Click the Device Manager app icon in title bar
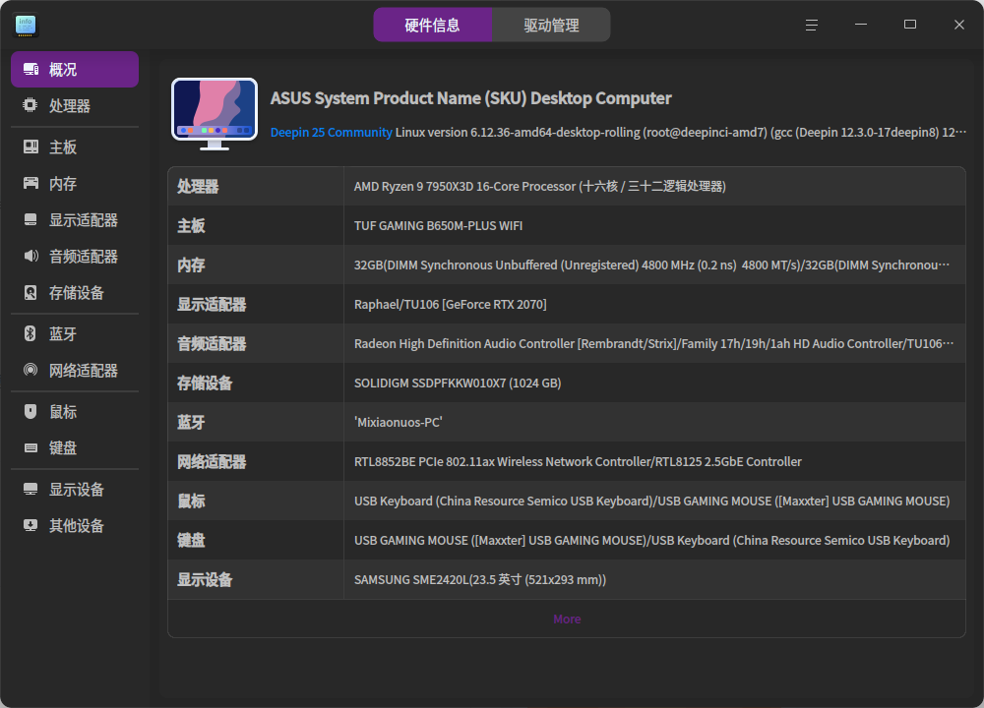Viewport: 984px width, 708px height. 26,26
